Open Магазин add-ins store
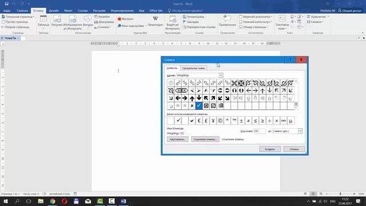 126,19
